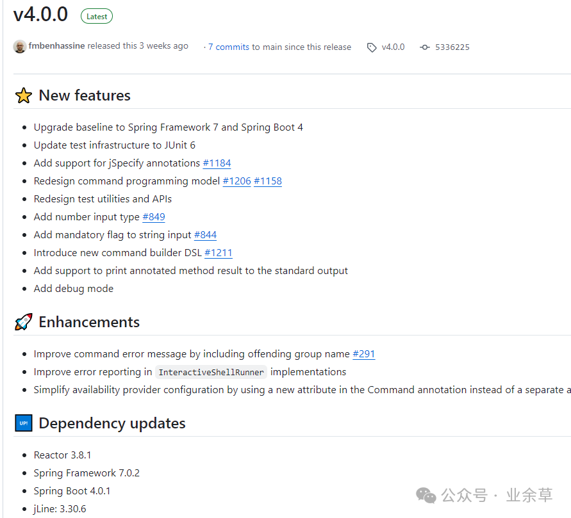Click the UP! icon beside Dependency updates
Screen dimensions: 571x518
23,423
